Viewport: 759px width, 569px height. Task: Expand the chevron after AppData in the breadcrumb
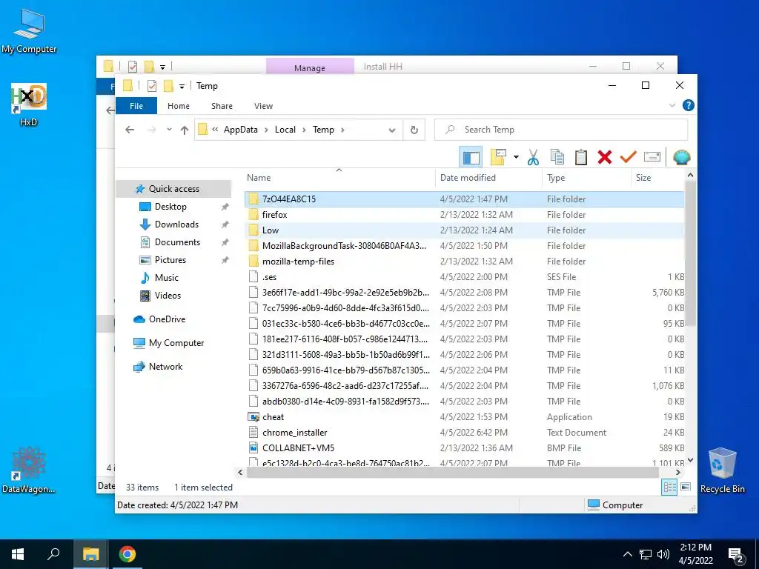[x=266, y=130]
